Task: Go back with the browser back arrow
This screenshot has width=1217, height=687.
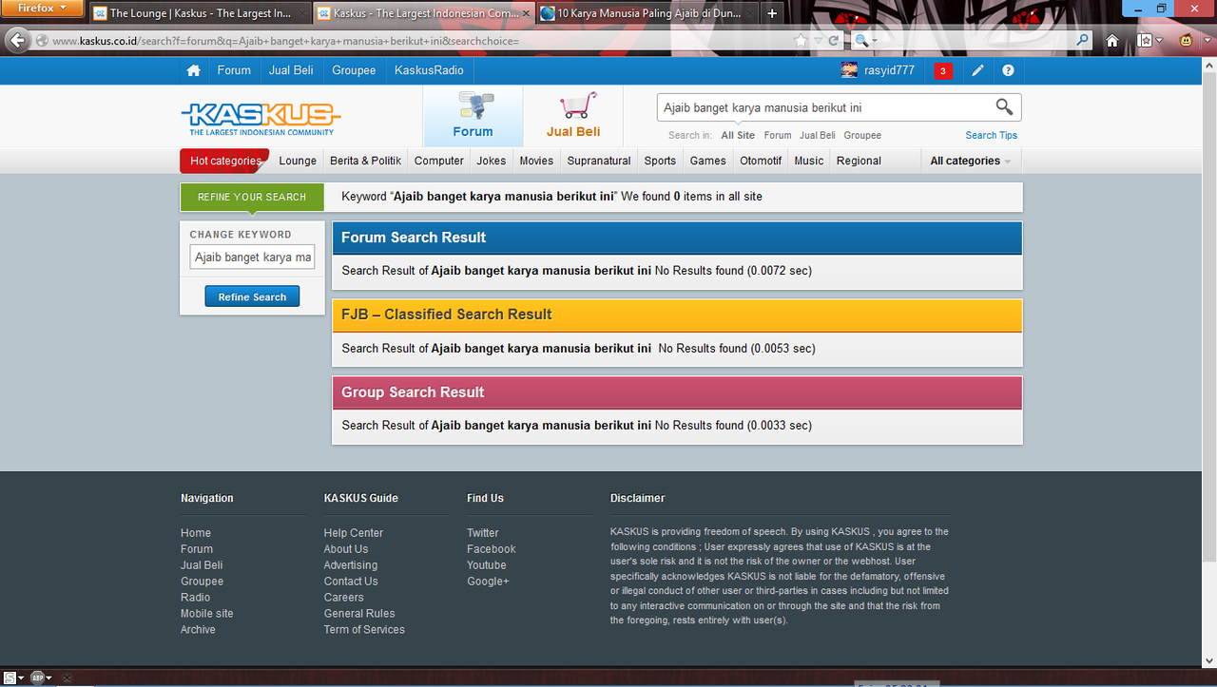Action: point(17,40)
